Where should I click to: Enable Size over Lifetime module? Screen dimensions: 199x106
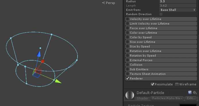tap(127, 42)
